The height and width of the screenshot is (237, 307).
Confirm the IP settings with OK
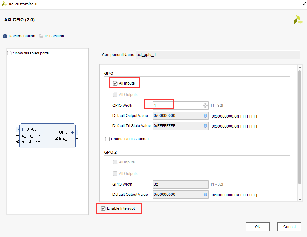coord(257,227)
